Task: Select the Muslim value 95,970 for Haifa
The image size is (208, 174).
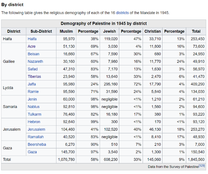Action: click(69, 39)
